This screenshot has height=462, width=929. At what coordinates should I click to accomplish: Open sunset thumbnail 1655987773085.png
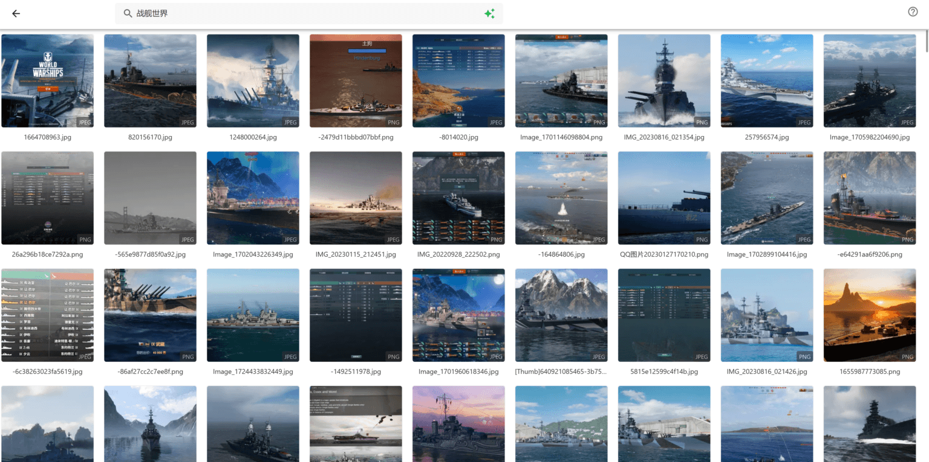tap(870, 315)
